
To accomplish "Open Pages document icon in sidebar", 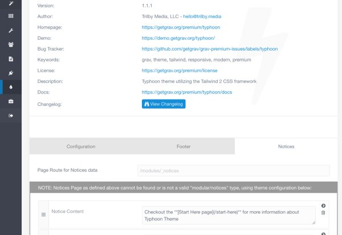I will pyautogui.click(x=11, y=59).
